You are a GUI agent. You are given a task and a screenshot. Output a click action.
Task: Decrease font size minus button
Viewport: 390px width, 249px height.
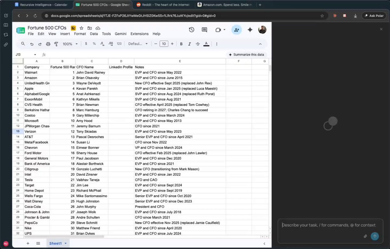156,44
